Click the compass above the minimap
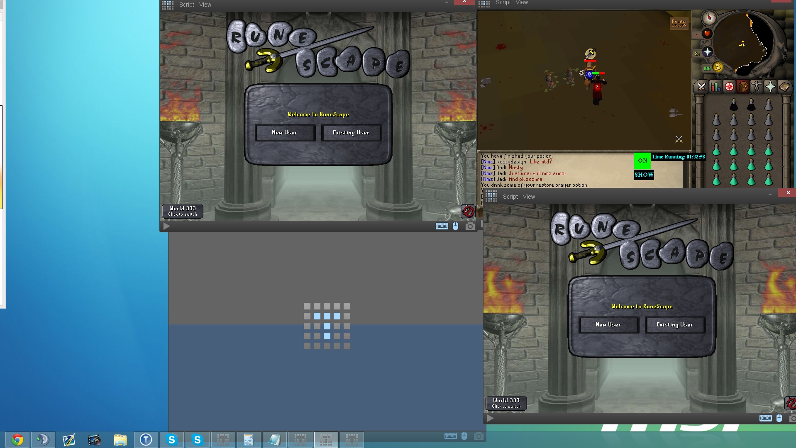 (x=709, y=17)
